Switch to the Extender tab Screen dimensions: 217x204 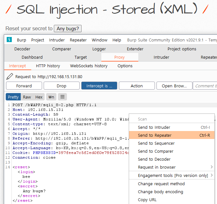point(135,49)
